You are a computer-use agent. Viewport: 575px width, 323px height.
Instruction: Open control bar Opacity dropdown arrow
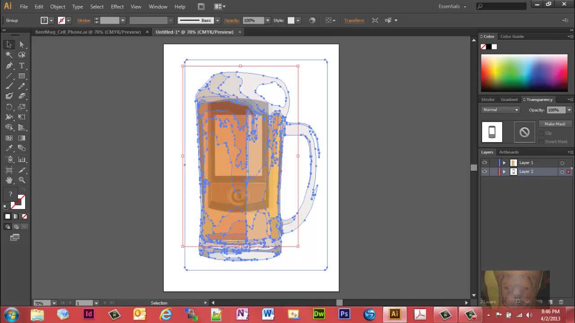point(268,20)
